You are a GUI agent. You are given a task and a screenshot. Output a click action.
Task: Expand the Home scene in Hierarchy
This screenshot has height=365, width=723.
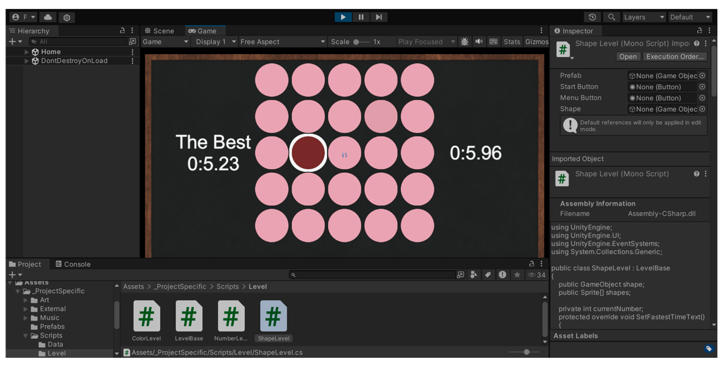pos(26,52)
